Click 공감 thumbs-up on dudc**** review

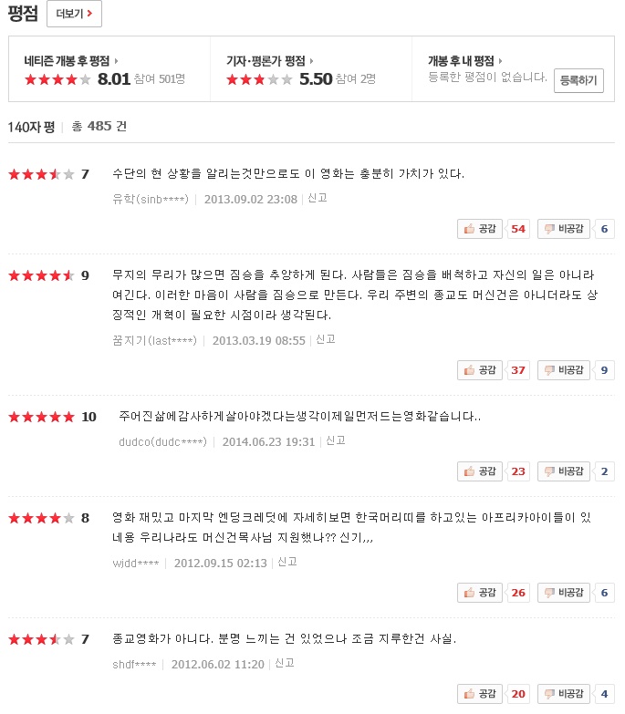coord(480,471)
